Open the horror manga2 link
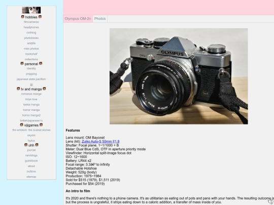The width and height of the screenshot is (274, 205). click(31, 115)
